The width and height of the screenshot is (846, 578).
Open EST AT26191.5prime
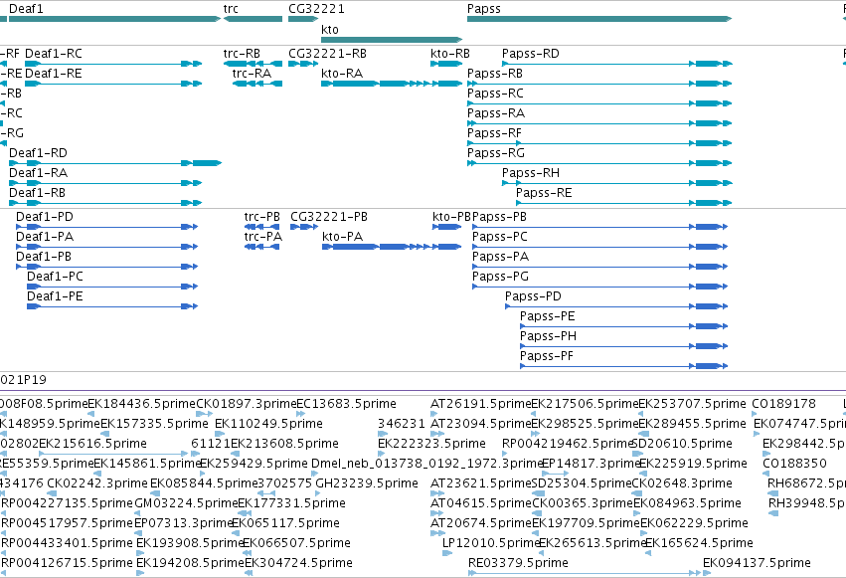pyautogui.click(x=481, y=404)
